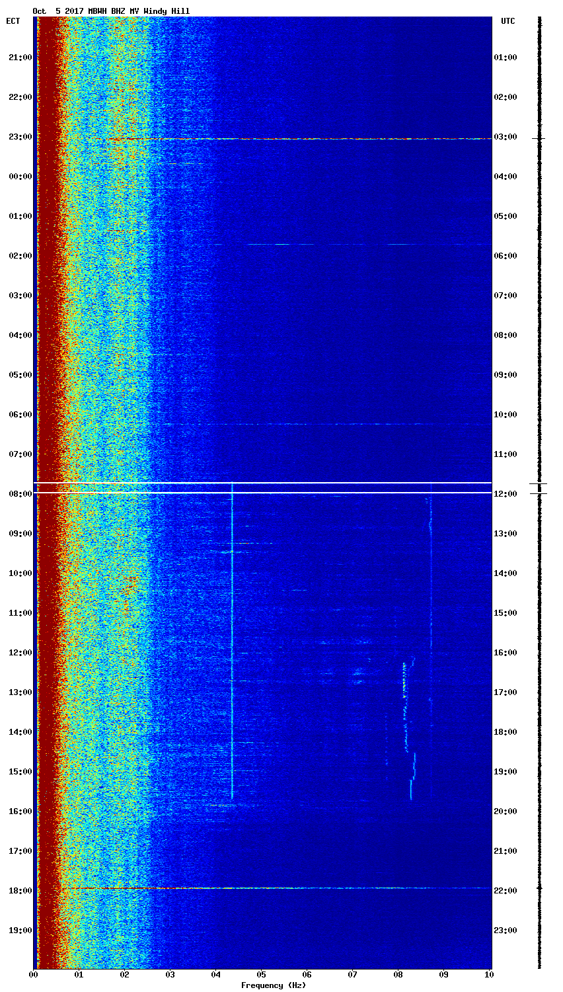Click the ECT time label 15:00
Screen dimensions: 563x992
(x=20, y=772)
